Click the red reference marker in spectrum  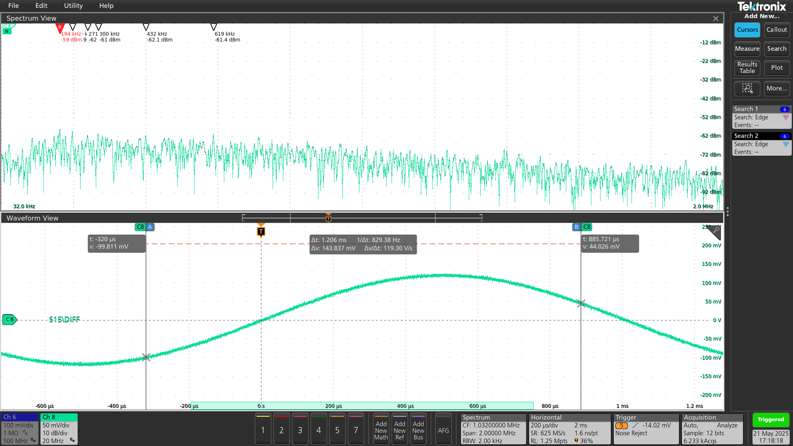(60, 28)
